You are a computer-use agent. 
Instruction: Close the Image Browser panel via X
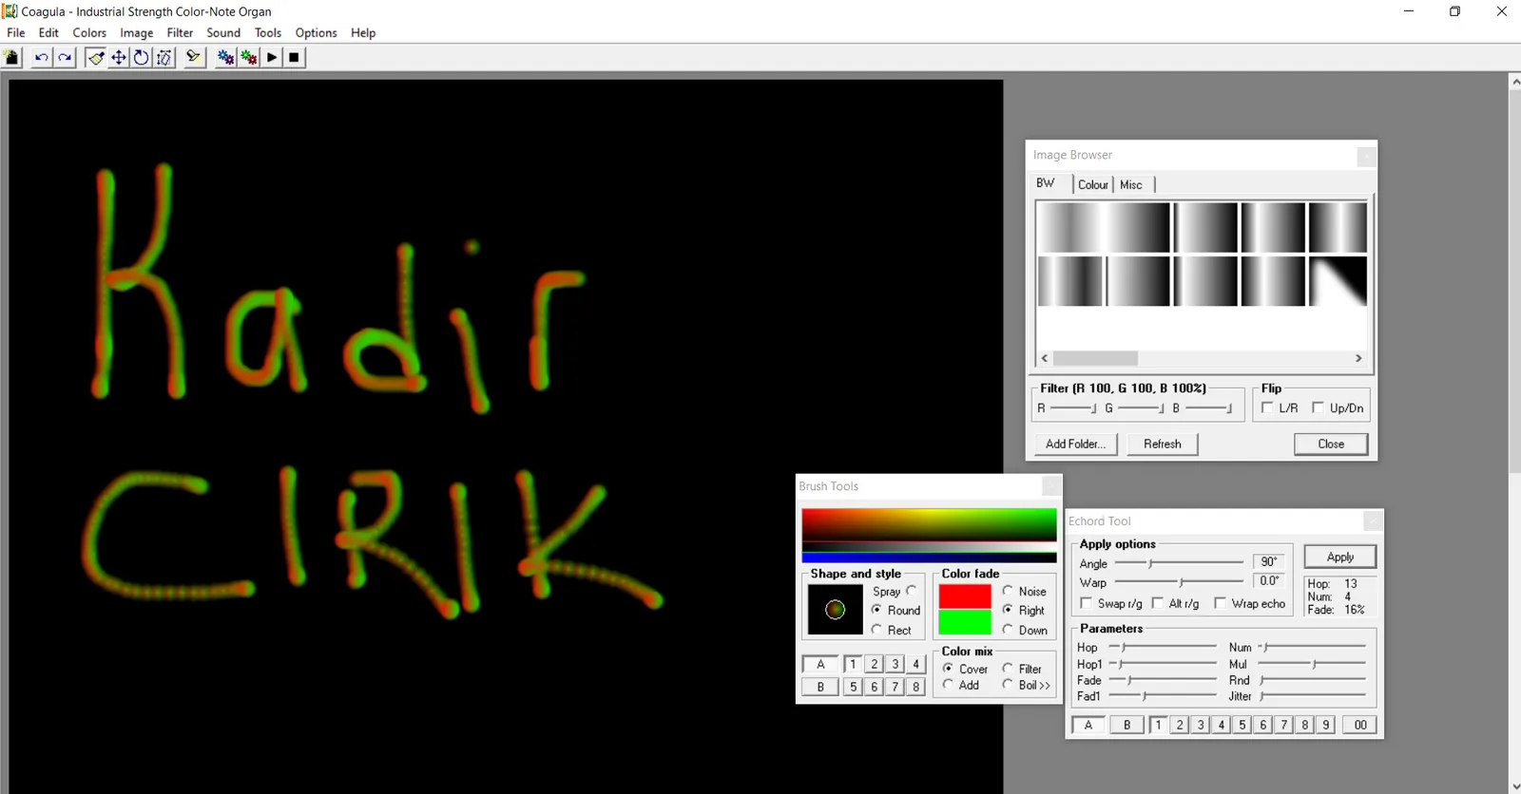(1366, 156)
